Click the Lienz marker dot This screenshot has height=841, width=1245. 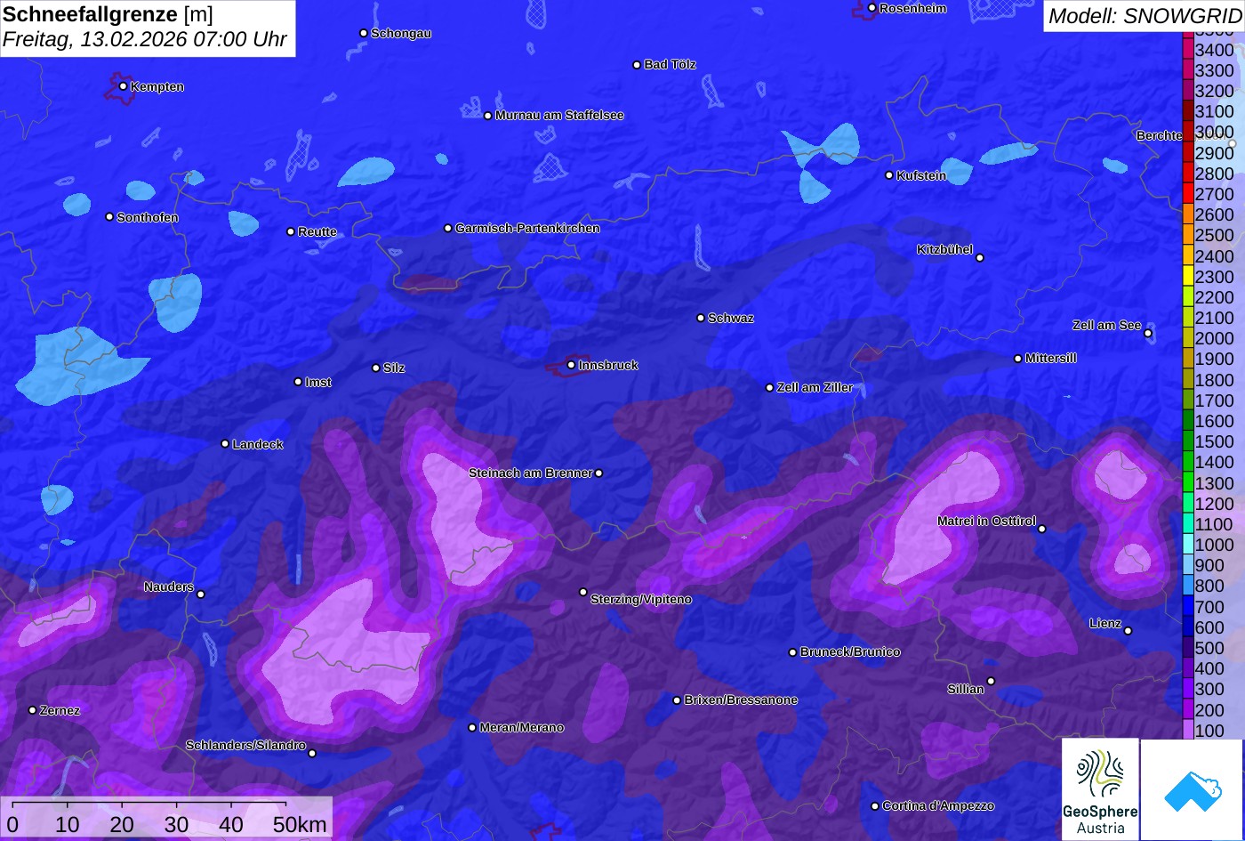tap(1128, 631)
